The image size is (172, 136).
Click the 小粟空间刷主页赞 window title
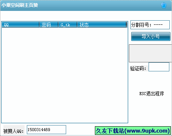(x=20, y=5)
